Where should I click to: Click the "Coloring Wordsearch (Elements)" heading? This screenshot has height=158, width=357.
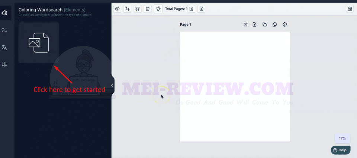[52, 10]
